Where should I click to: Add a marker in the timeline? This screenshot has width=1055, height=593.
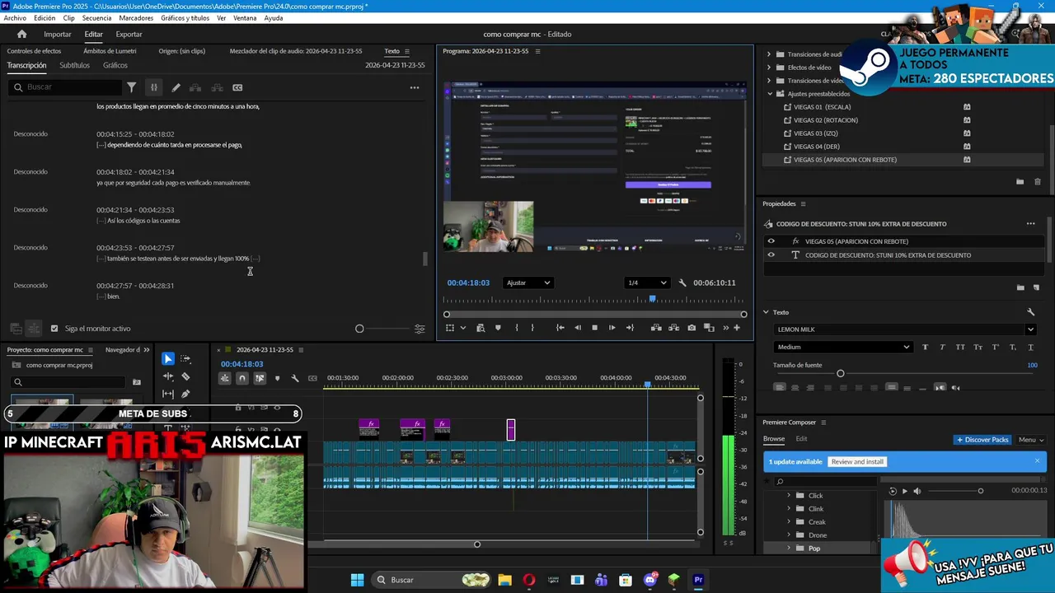pyautogui.click(x=277, y=378)
